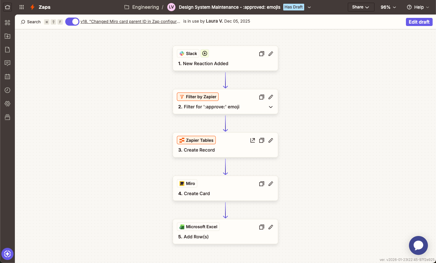Click the lightning bolt instant trigger badge
Viewport: 436px width, 263px height.
coord(204,53)
